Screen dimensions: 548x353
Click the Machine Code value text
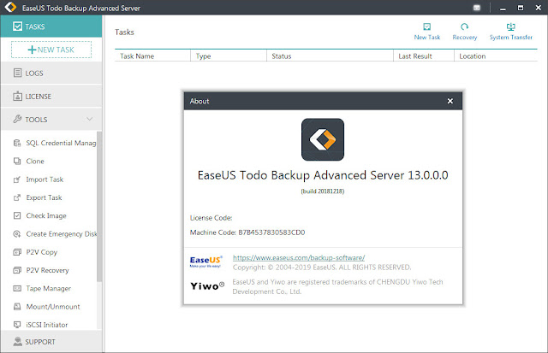[271, 232]
